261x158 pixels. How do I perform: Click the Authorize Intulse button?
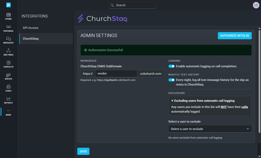pyautogui.click(x=235, y=36)
